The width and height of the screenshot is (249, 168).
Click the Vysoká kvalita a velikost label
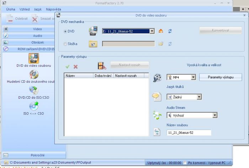point(204,65)
